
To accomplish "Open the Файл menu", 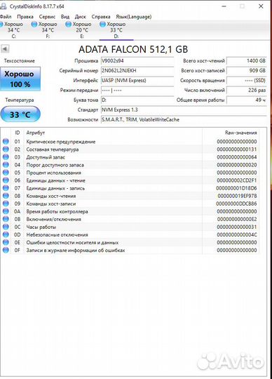I will (x=6, y=17).
